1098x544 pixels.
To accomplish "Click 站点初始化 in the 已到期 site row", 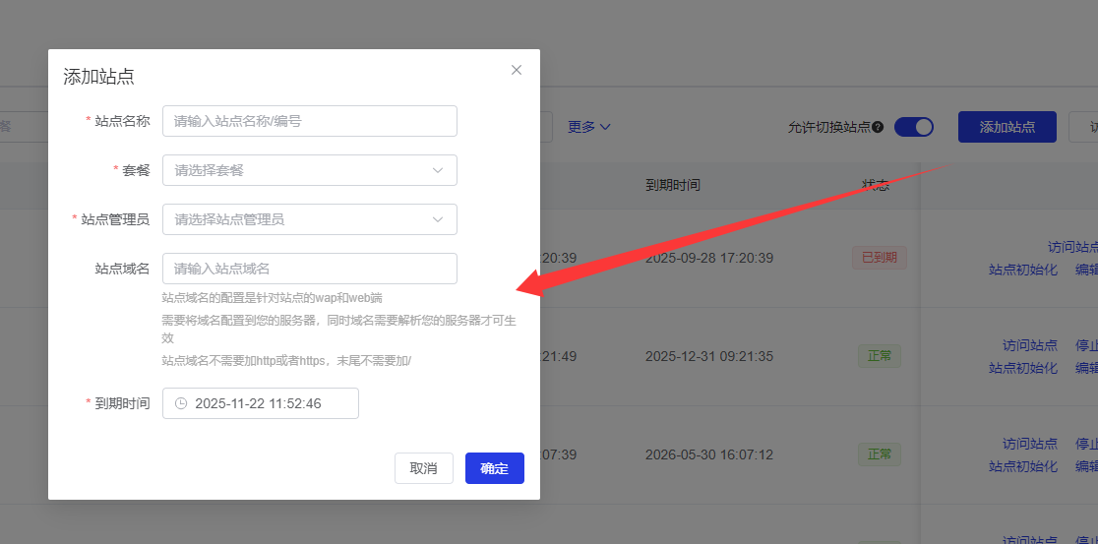I will (1023, 270).
